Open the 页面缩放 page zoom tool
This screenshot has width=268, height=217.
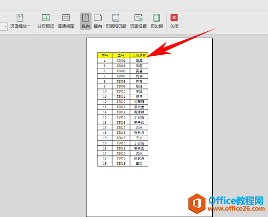[x=20, y=21]
